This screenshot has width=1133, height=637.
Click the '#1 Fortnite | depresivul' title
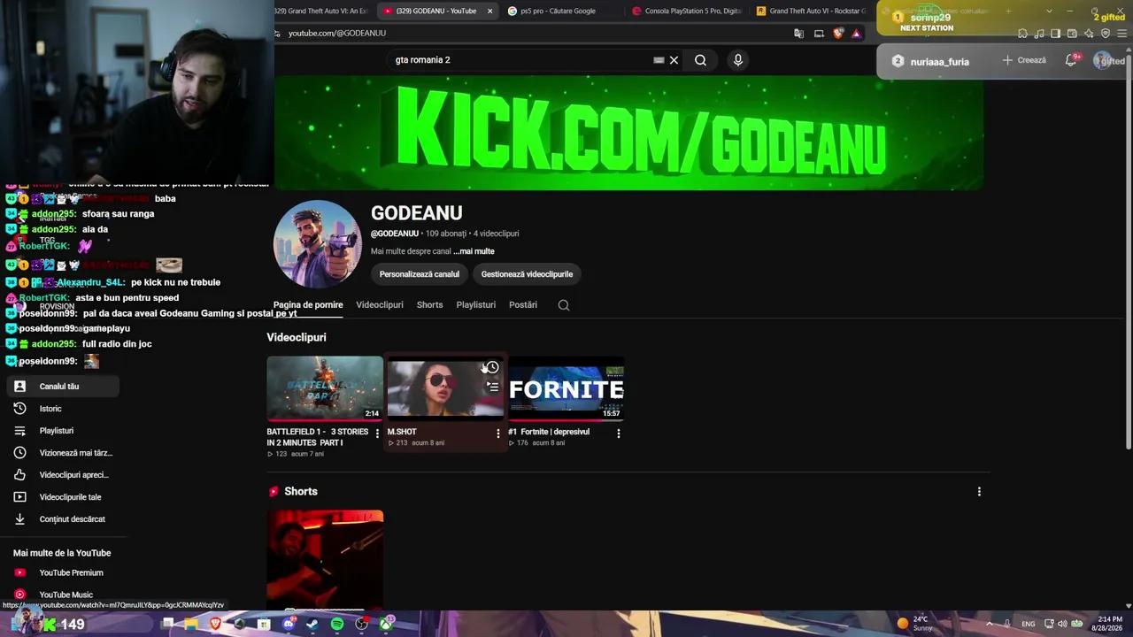tap(549, 432)
